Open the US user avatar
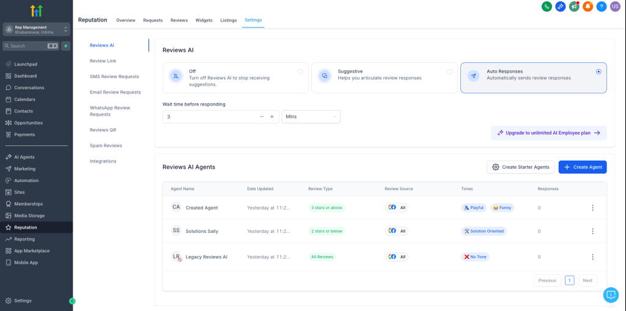The height and width of the screenshot is (311, 626). [x=615, y=6]
